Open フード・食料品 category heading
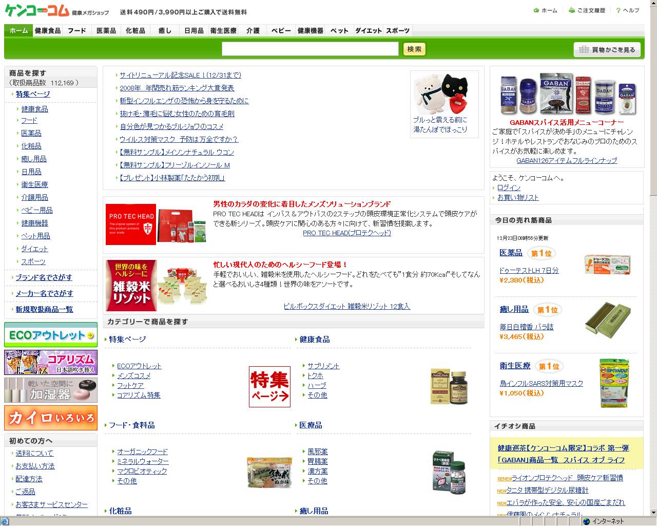The image size is (657, 526). [131, 425]
